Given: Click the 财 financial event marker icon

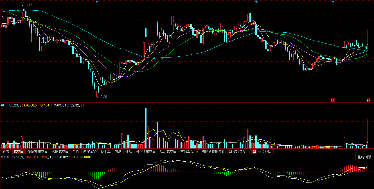Looking at the screenshot, I should [333, 100].
